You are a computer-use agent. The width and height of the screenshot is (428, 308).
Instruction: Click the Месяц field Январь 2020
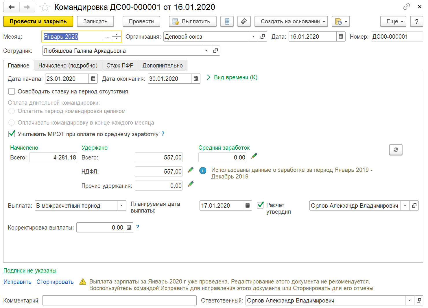click(73, 37)
